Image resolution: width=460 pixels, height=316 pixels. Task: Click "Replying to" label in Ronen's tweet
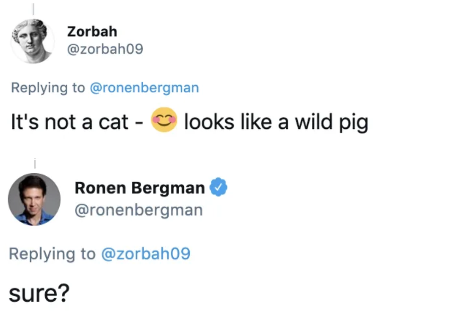pos(52,254)
